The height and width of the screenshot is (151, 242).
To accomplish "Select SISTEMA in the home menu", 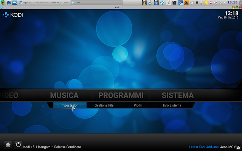I will click(x=178, y=95).
